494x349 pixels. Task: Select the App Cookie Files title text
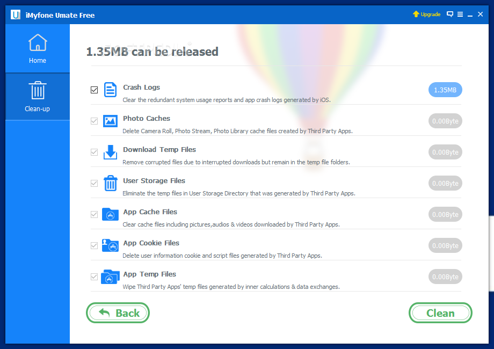coord(151,243)
